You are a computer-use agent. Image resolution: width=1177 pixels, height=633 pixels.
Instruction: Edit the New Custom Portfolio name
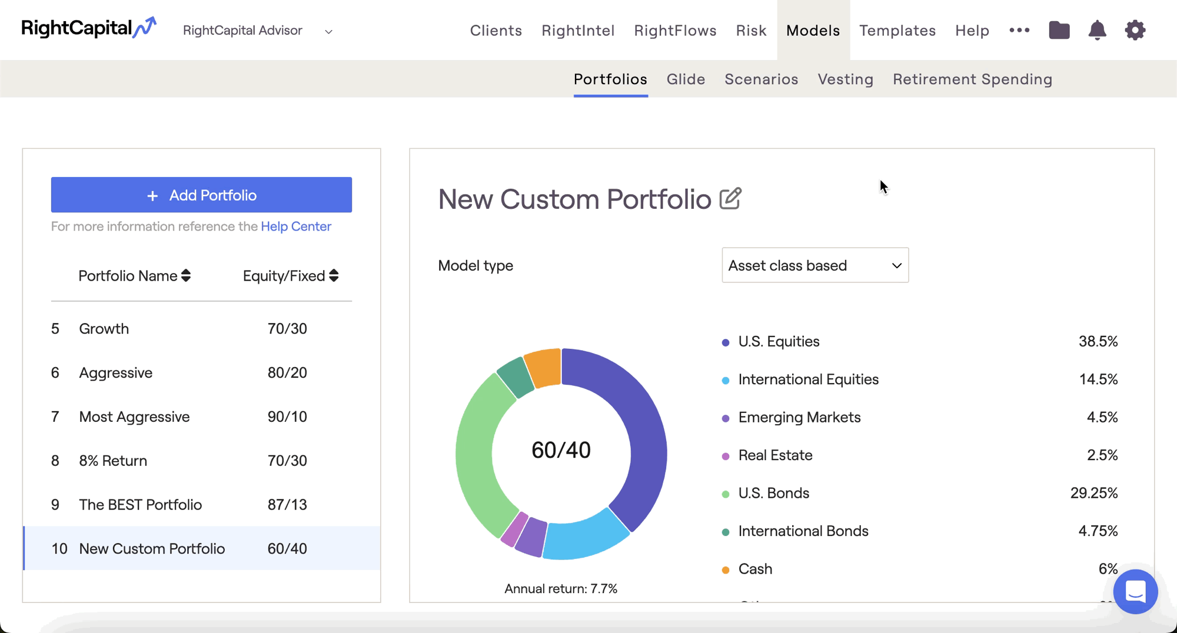pos(730,199)
